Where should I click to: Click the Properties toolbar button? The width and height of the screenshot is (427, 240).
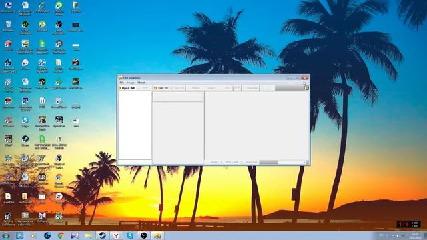coord(251,88)
